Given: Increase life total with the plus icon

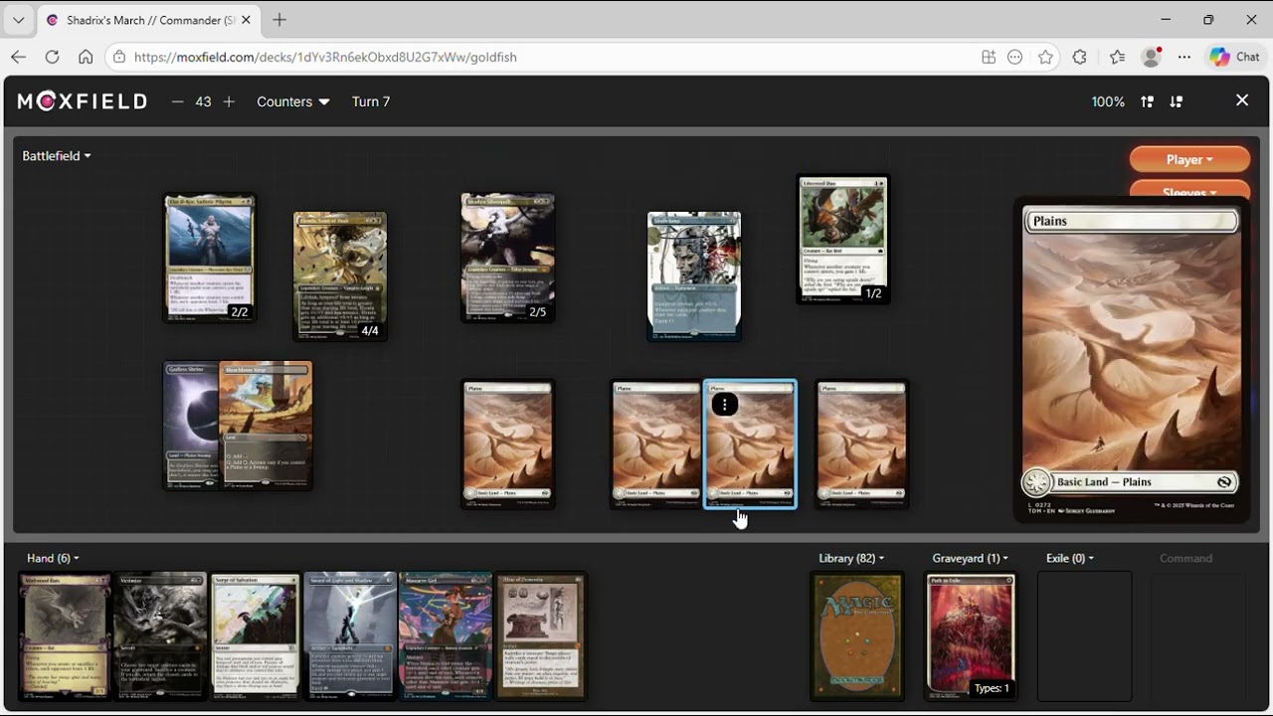Looking at the screenshot, I should (229, 101).
